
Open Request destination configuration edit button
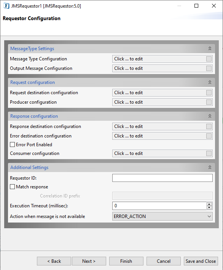(x=209, y=93)
